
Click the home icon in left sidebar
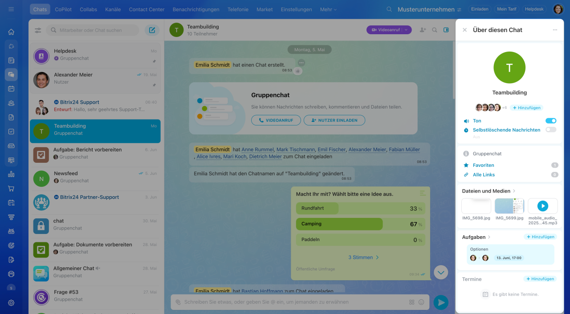(x=11, y=32)
